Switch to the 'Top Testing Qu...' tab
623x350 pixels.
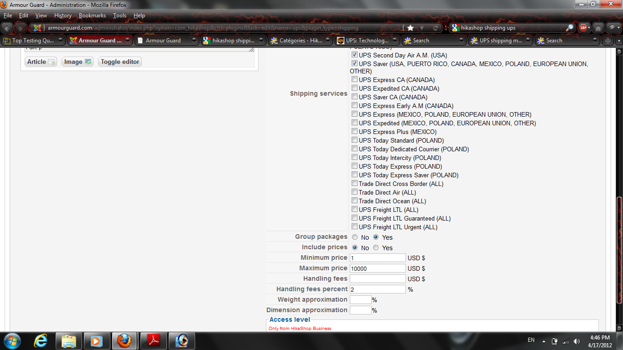[x=33, y=41]
